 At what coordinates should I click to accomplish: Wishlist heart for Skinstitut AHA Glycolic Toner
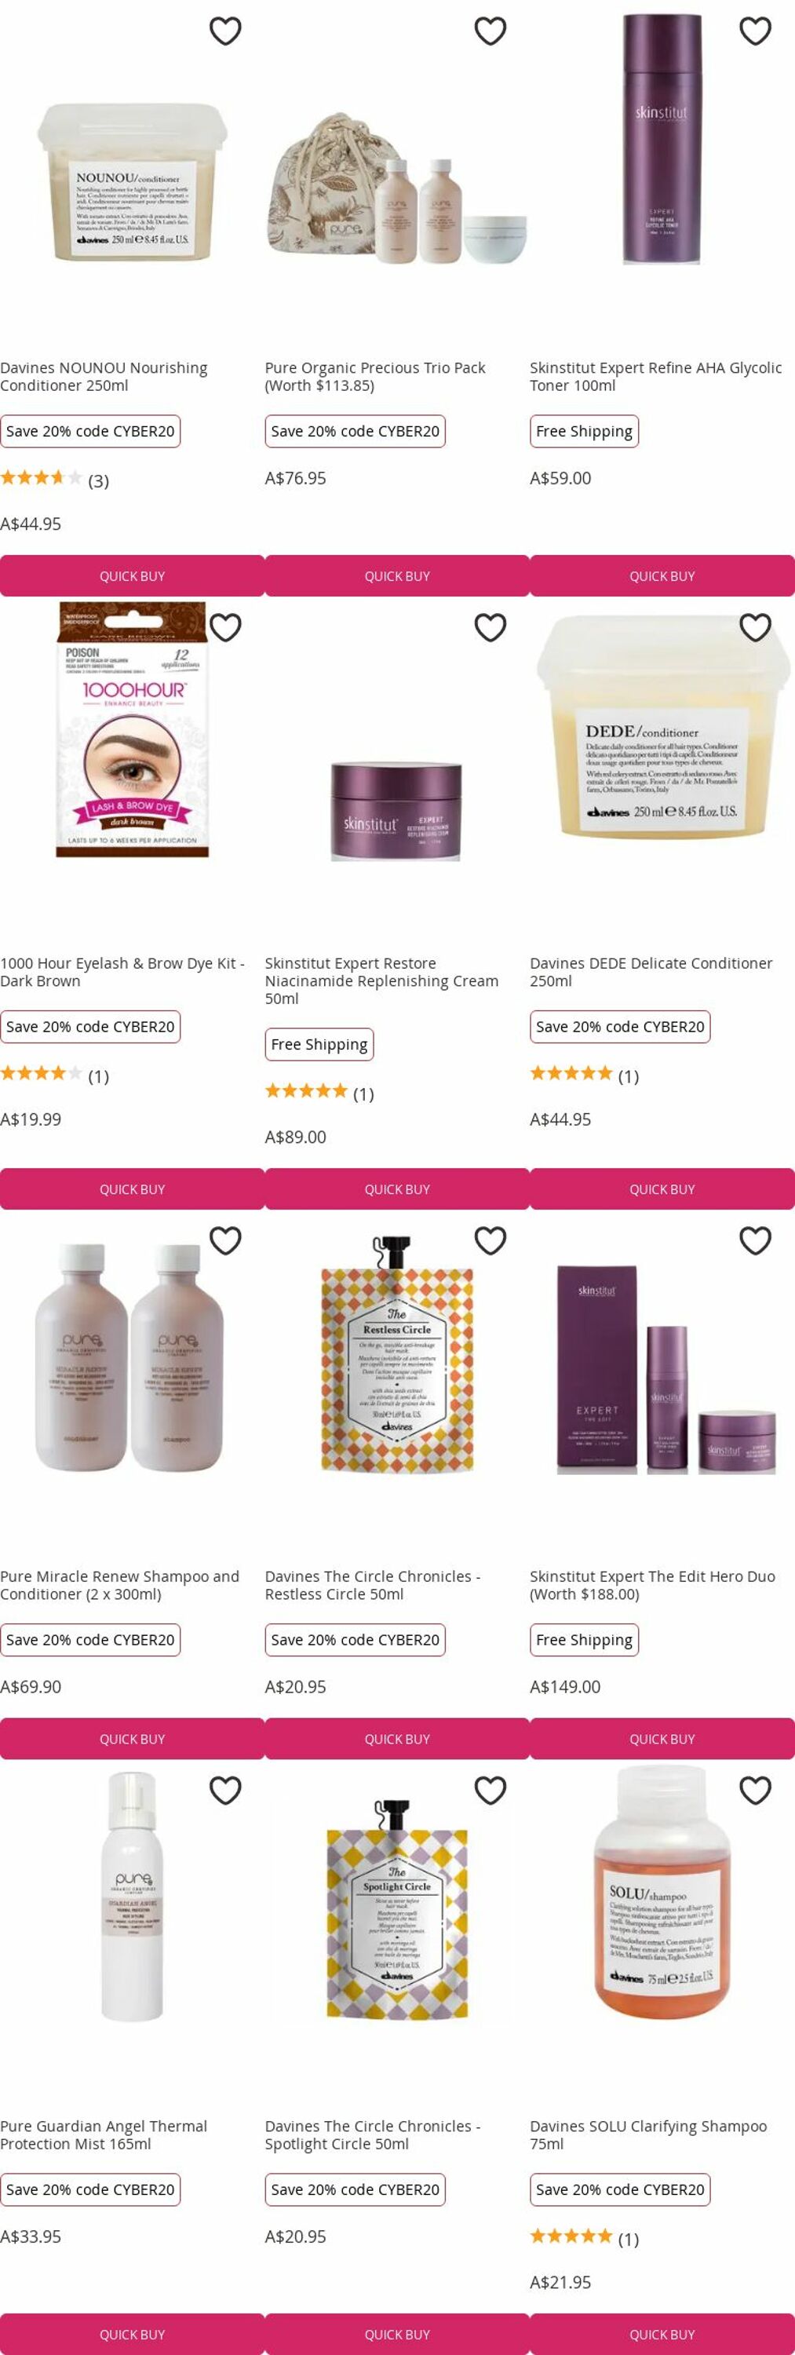[755, 31]
